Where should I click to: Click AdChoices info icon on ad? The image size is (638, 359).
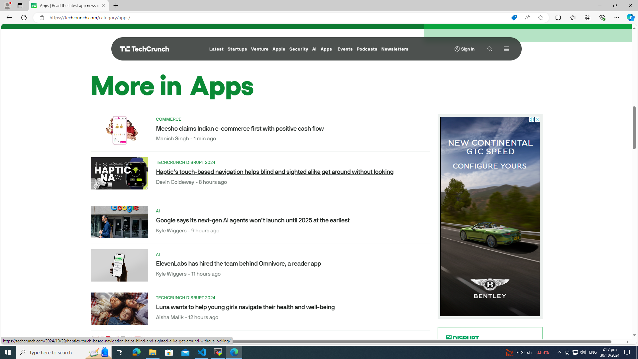(532, 119)
